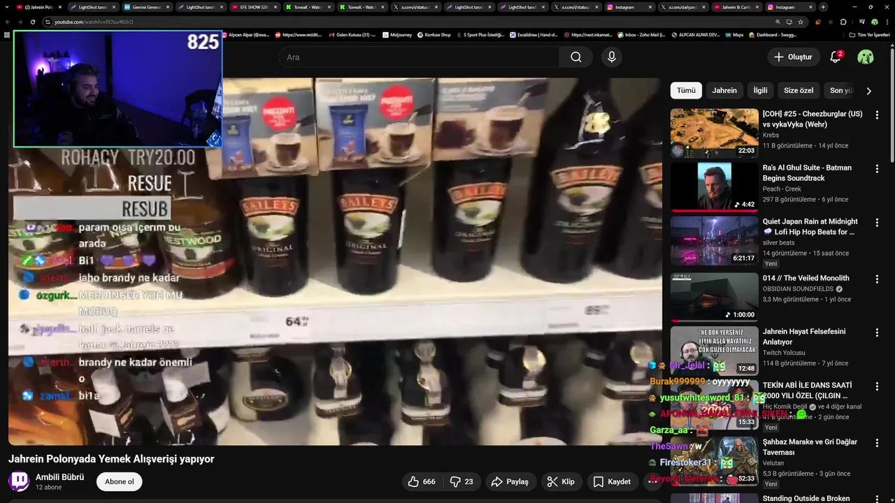Open the Ambili Bübrü channel avatar
Image resolution: width=895 pixels, height=503 pixels.
pyautogui.click(x=19, y=481)
